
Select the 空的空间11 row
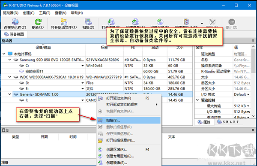[x=34, y=71]
